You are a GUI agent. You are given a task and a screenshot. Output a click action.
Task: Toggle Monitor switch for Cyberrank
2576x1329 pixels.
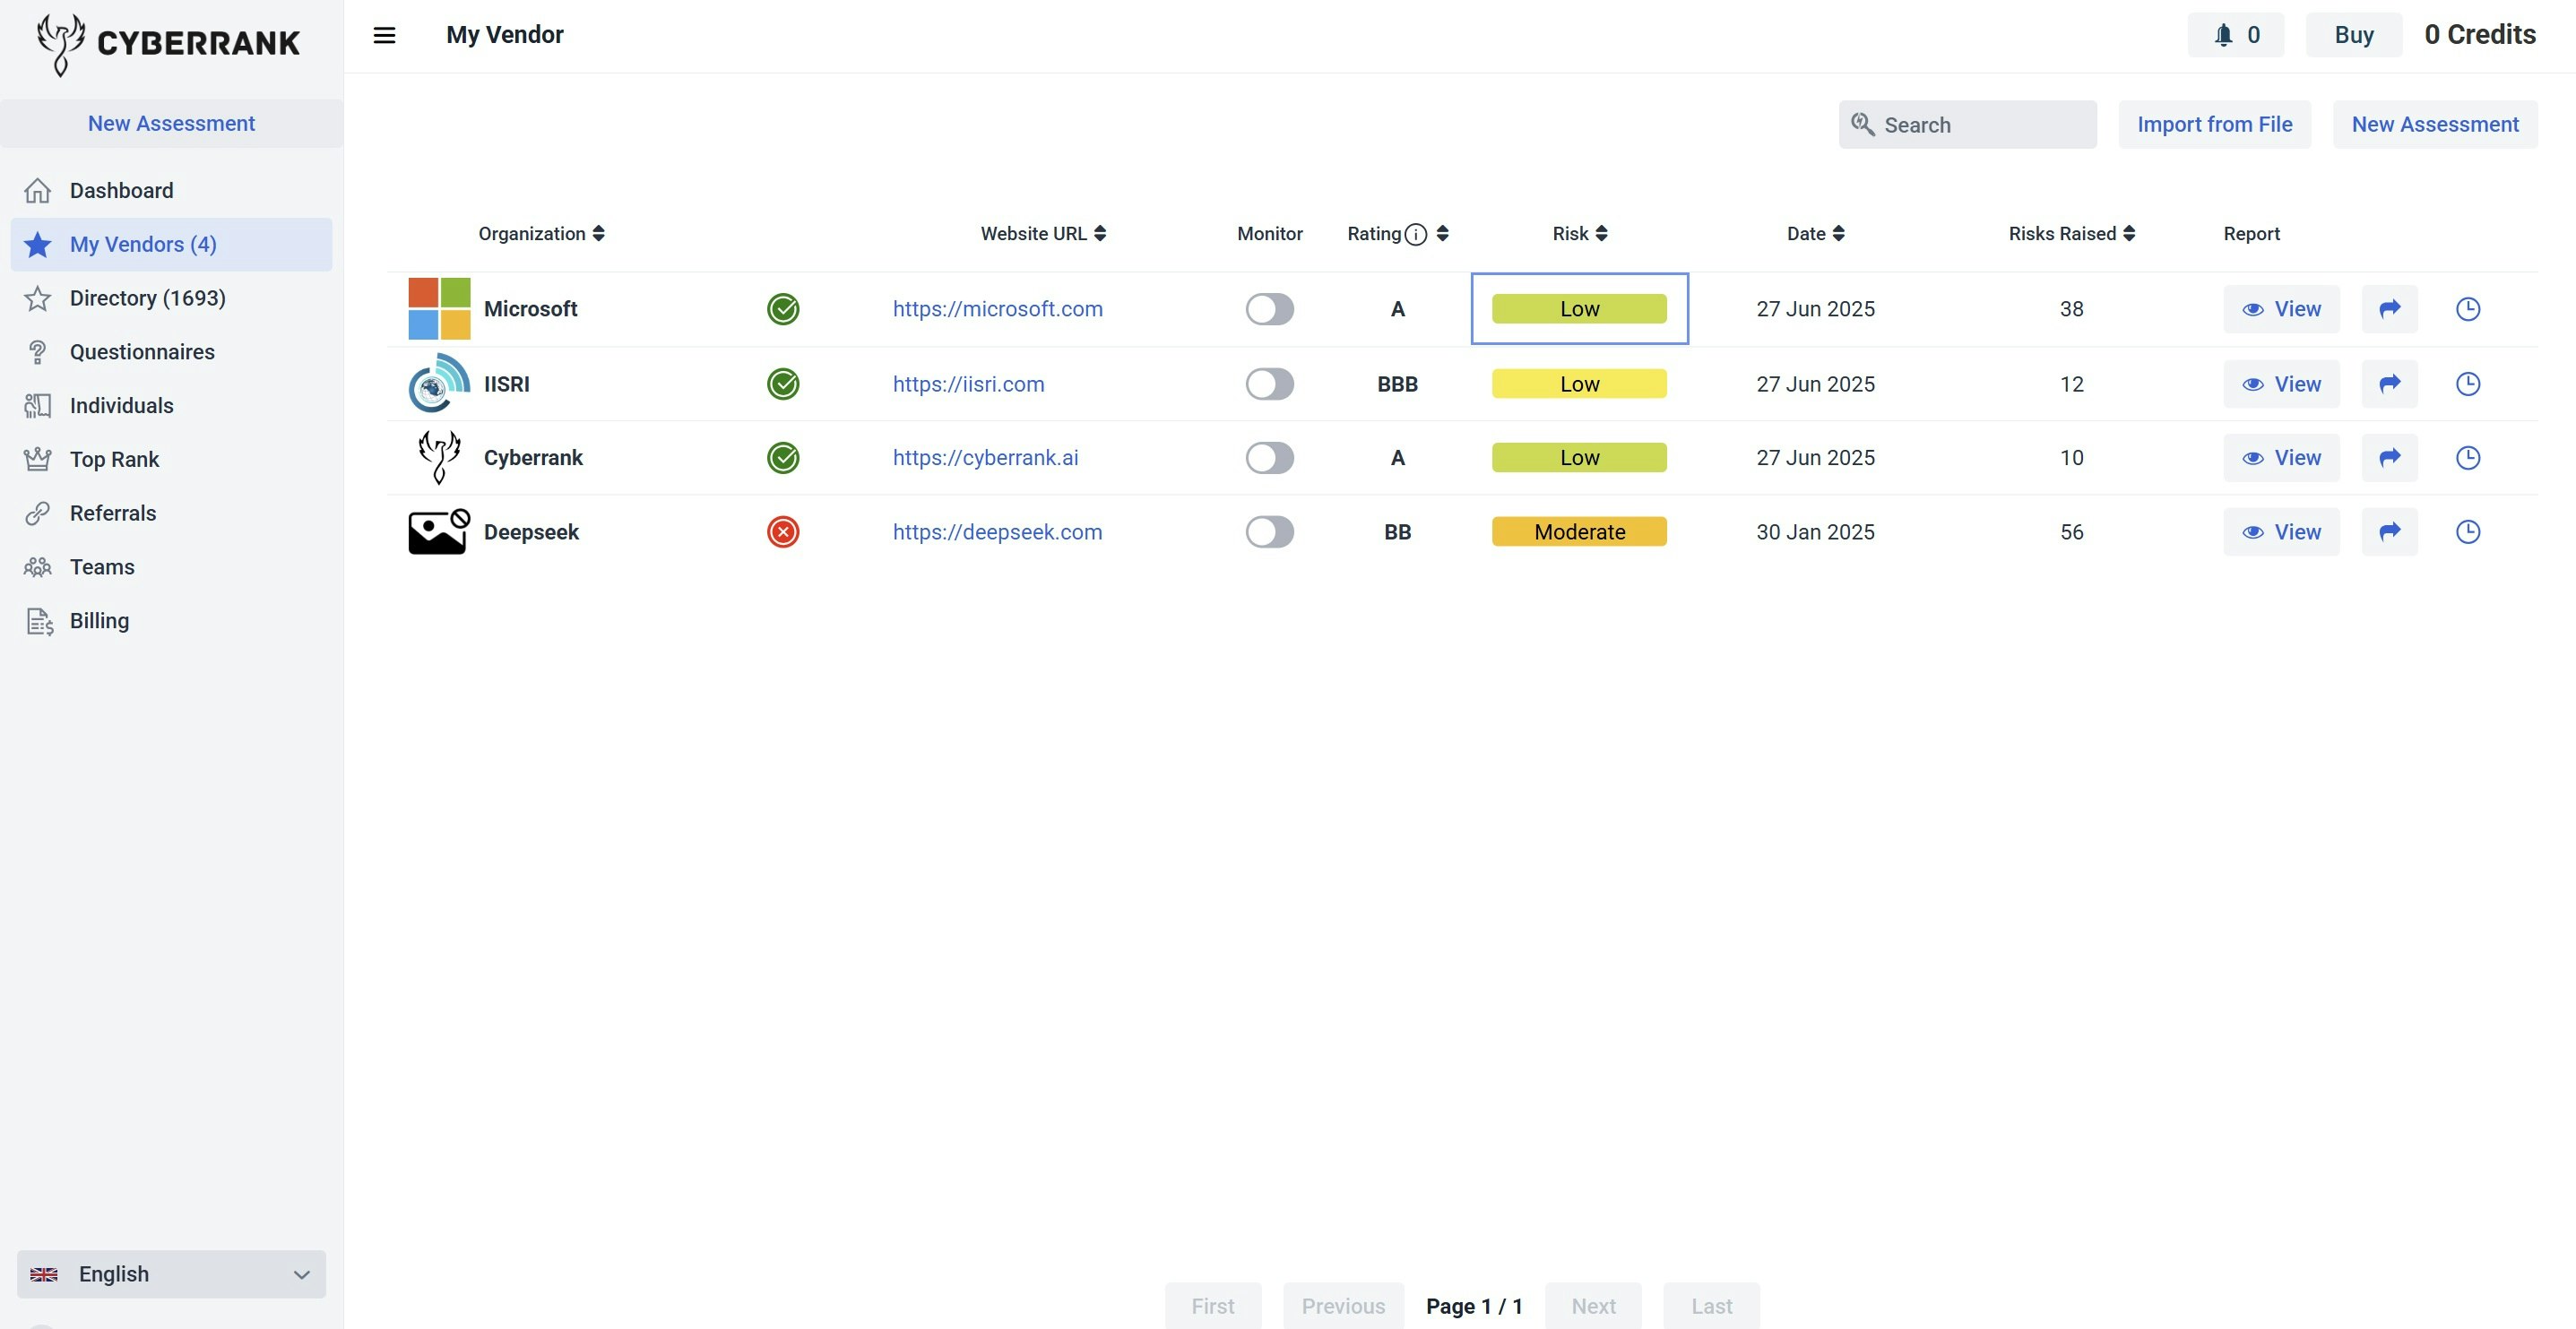tap(1269, 458)
